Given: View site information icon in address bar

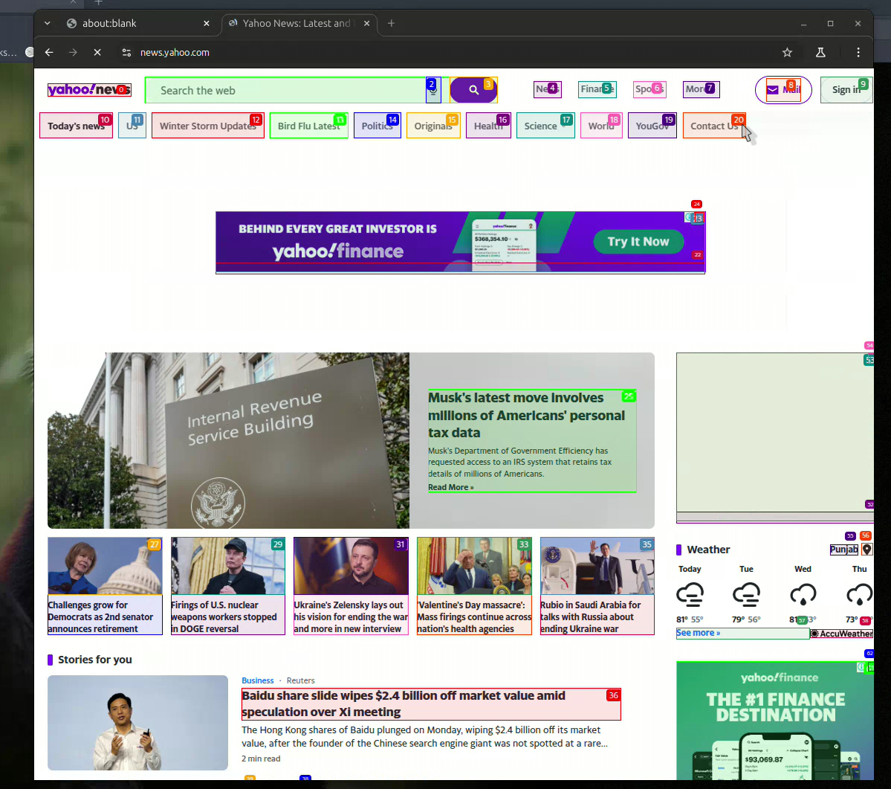Looking at the screenshot, I should pos(127,52).
